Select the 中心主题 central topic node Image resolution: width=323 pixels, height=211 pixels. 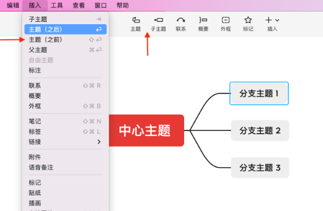pyautogui.click(x=146, y=130)
